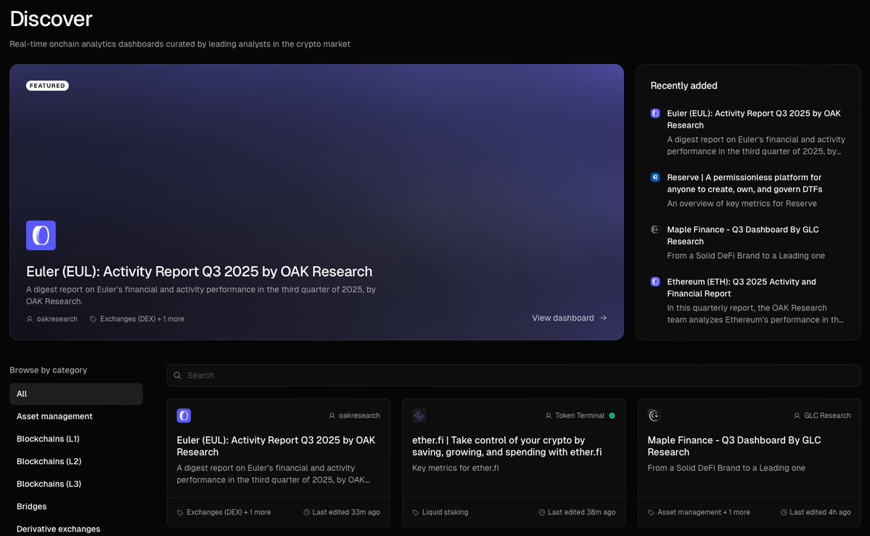Click the Last edited 4h ago text

[820, 513]
